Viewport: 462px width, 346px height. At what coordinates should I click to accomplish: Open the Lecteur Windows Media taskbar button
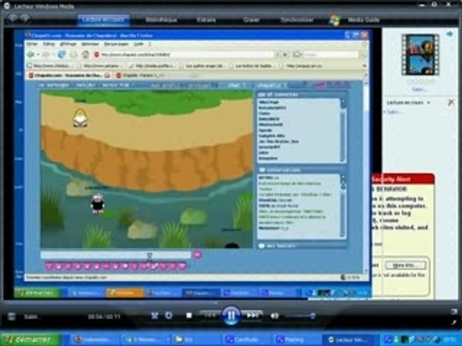pyautogui.click(x=351, y=340)
